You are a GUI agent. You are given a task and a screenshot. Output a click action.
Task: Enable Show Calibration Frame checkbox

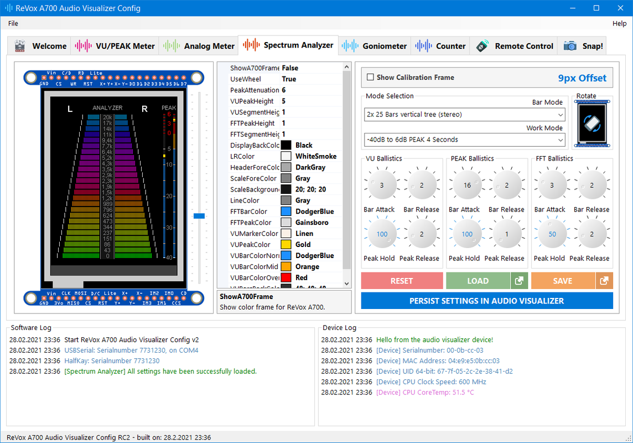tap(370, 77)
